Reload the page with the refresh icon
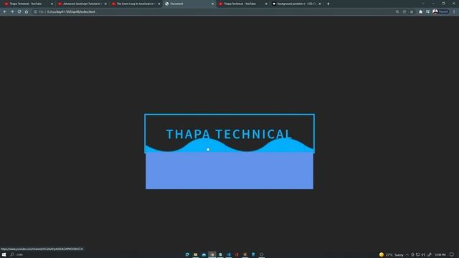Image resolution: width=459 pixels, height=258 pixels. pyautogui.click(x=19, y=11)
